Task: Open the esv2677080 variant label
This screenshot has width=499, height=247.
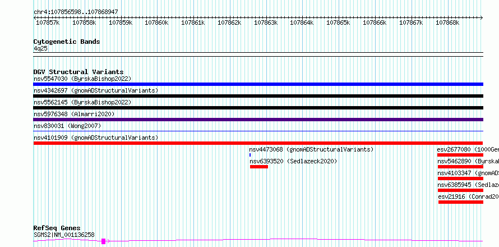Action: click(468, 149)
